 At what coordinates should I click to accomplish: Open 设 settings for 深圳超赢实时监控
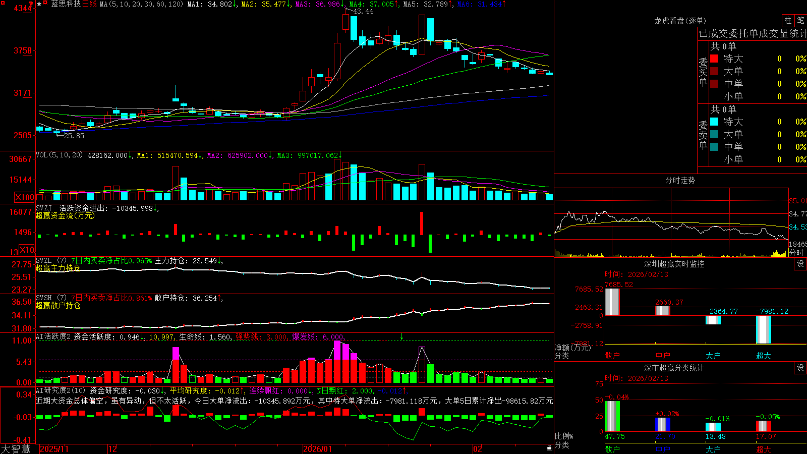(x=800, y=264)
